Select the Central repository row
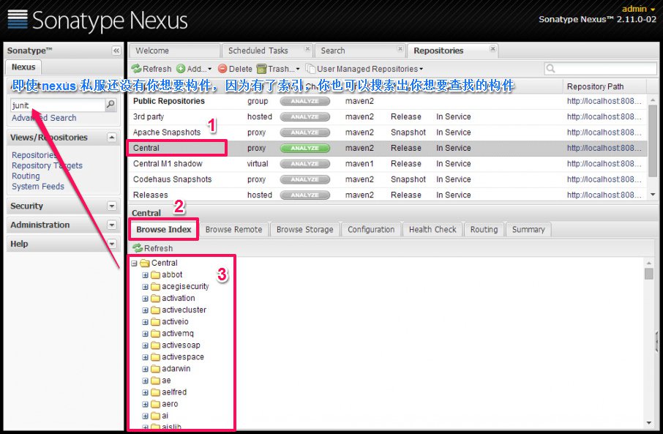The width and height of the screenshot is (663, 434). [387, 148]
